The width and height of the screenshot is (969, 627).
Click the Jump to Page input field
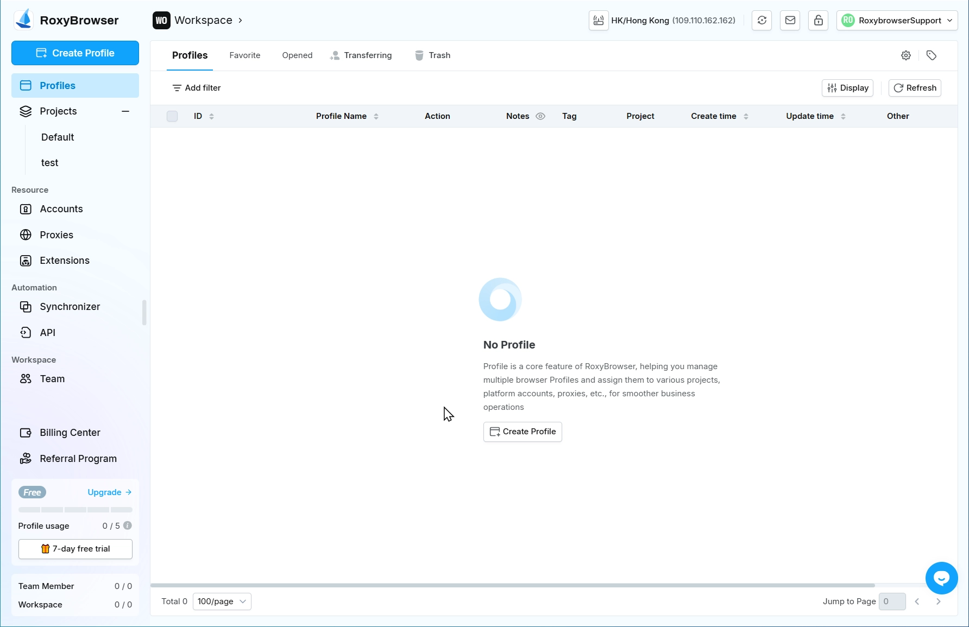pyautogui.click(x=892, y=601)
